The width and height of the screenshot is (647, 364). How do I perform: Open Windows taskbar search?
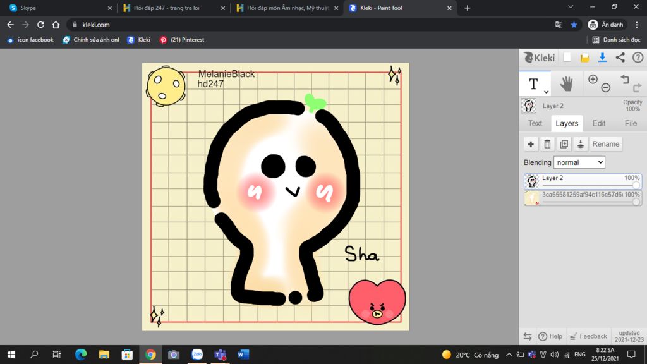(34, 355)
